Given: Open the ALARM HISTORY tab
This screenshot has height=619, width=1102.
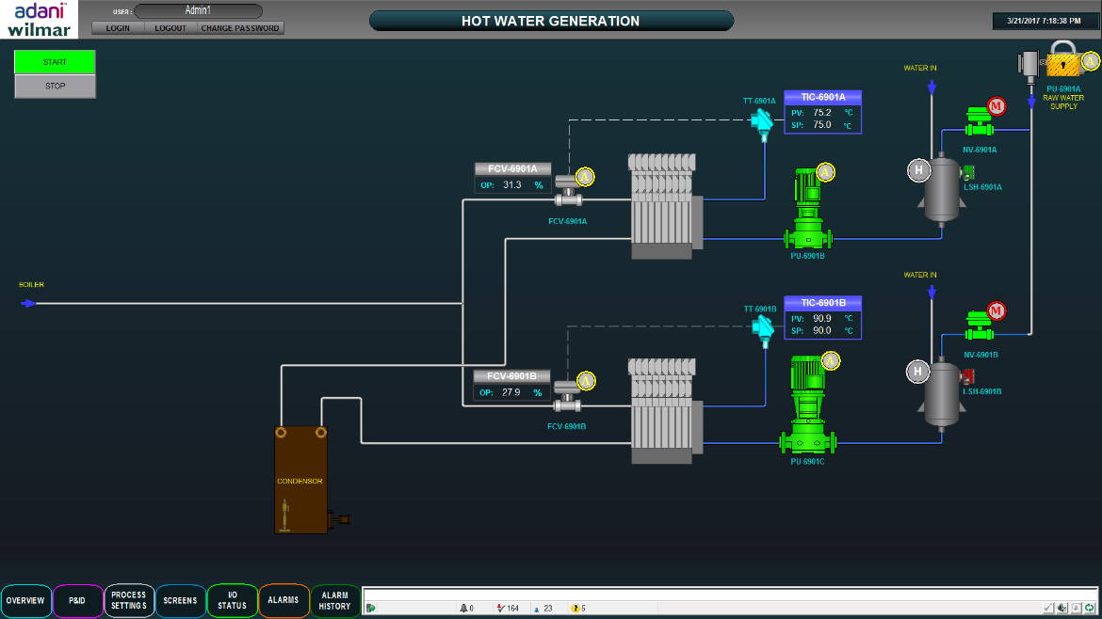Looking at the screenshot, I should [334, 600].
